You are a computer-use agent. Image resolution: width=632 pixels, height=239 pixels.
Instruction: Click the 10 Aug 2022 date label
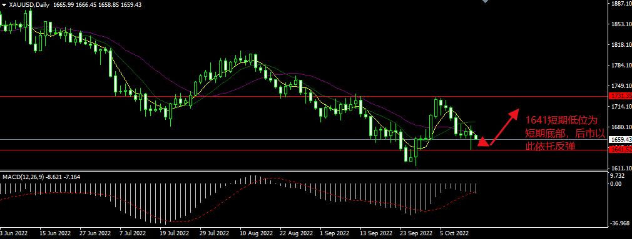[257, 233]
